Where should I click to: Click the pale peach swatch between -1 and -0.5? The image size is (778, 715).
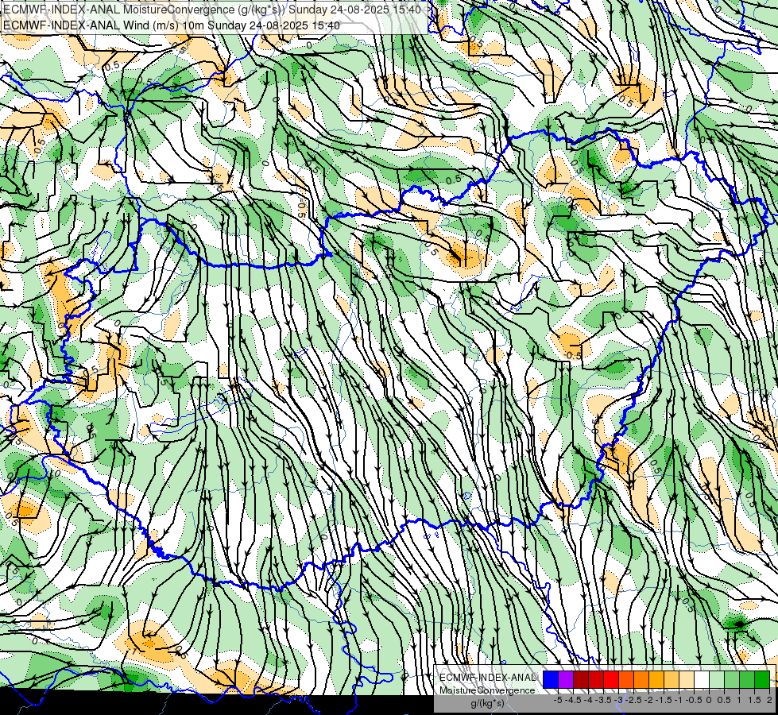[687, 680]
